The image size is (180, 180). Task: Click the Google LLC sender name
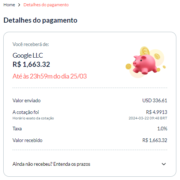(x=28, y=55)
